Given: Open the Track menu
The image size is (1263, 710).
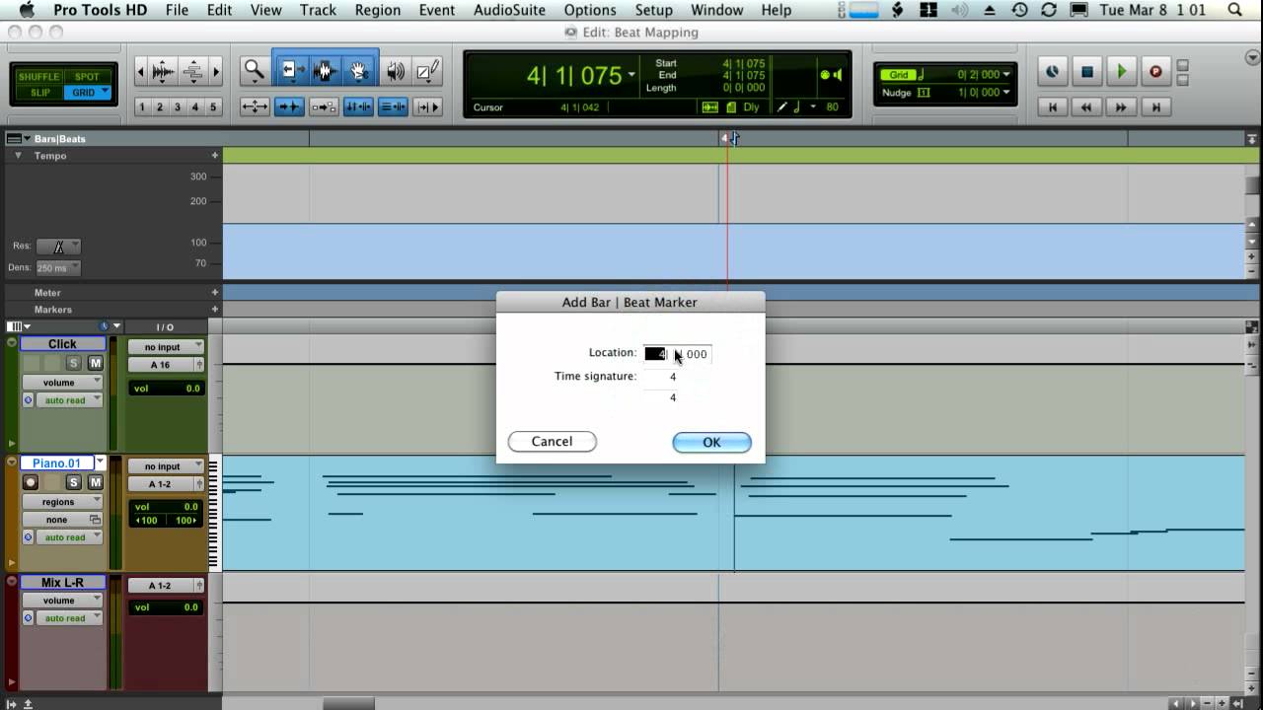Looking at the screenshot, I should (x=318, y=10).
